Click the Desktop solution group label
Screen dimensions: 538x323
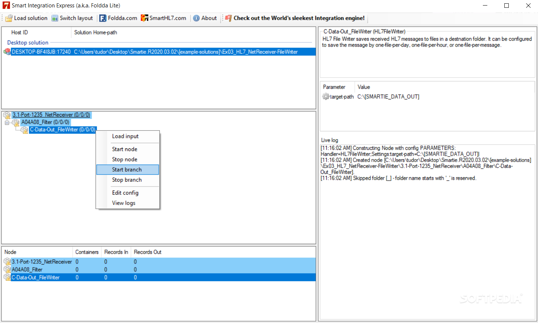(x=28, y=43)
